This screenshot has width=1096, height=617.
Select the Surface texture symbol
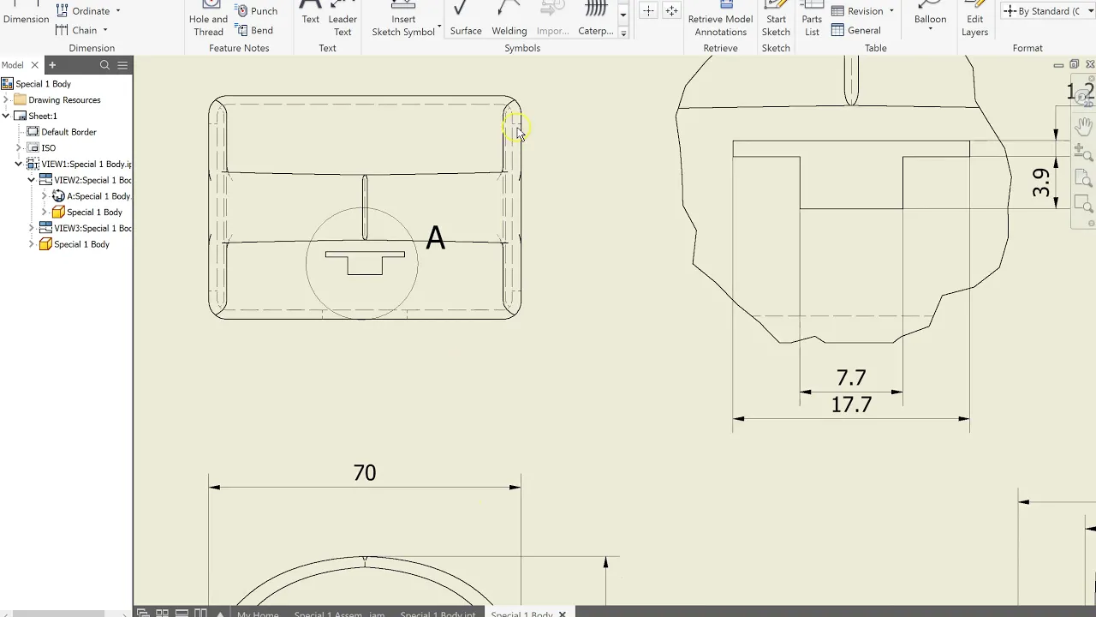pyautogui.click(x=466, y=19)
